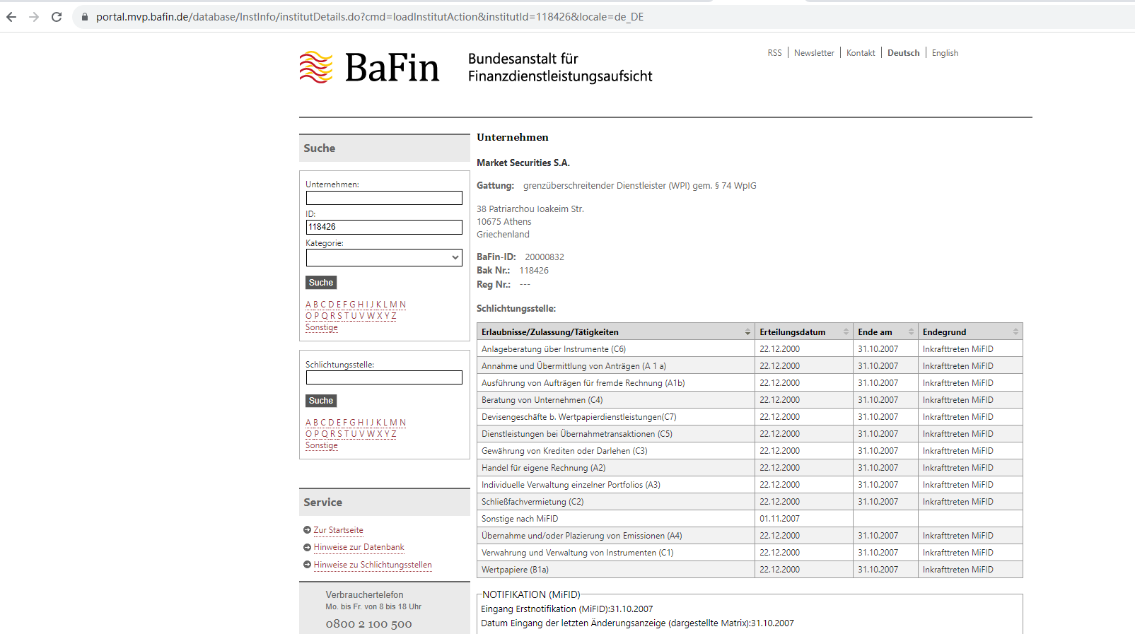Open the Kontakt page from header
This screenshot has height=634, width=1135.
coord(861,53)
